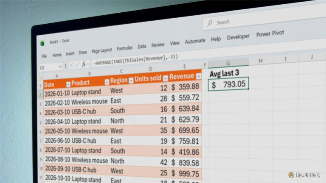
Task: Switch to the View tab
Action: tap(174, 43)
